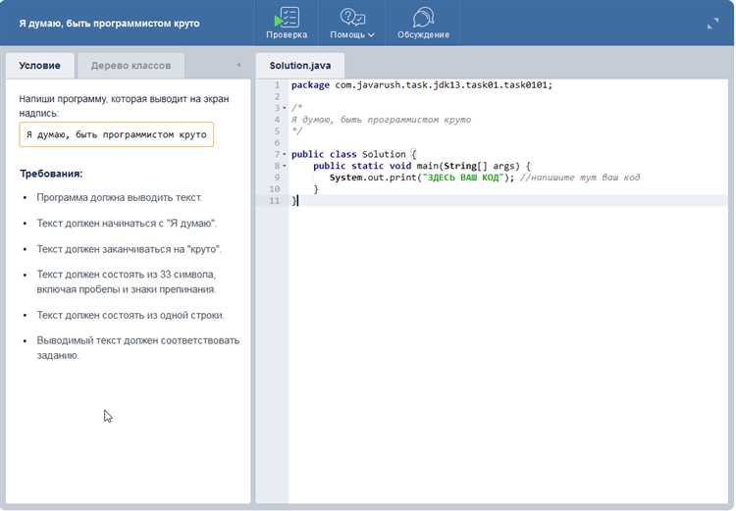736x511 pixels.
Task: Run the Проверка check icon
Action: pyautogui.click(x=287, y=18)
